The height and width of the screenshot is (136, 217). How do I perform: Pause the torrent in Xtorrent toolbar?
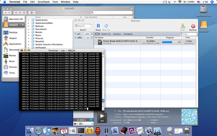coord(98,26)
